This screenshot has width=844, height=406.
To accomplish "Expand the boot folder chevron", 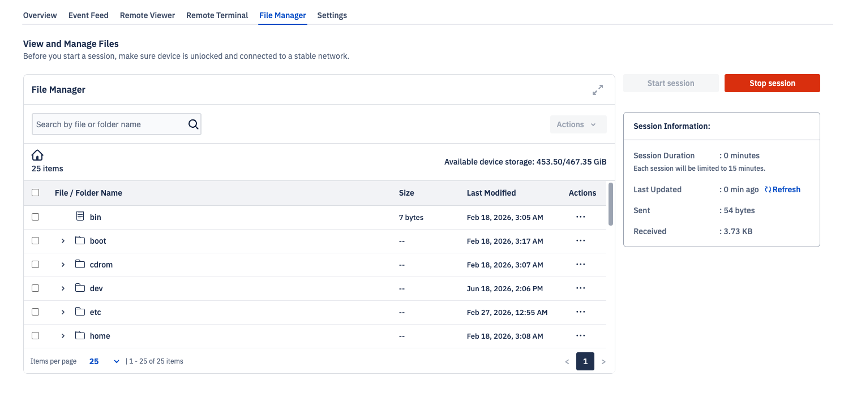I will (x=63, y=241).
